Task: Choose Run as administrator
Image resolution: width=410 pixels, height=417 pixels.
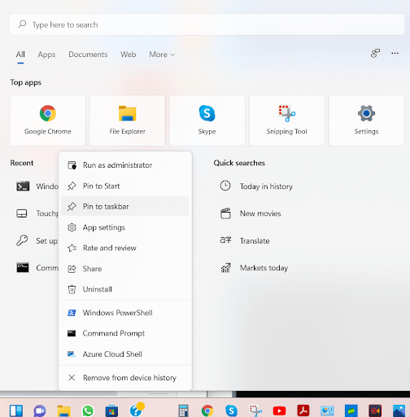Action: click(125, 165)
